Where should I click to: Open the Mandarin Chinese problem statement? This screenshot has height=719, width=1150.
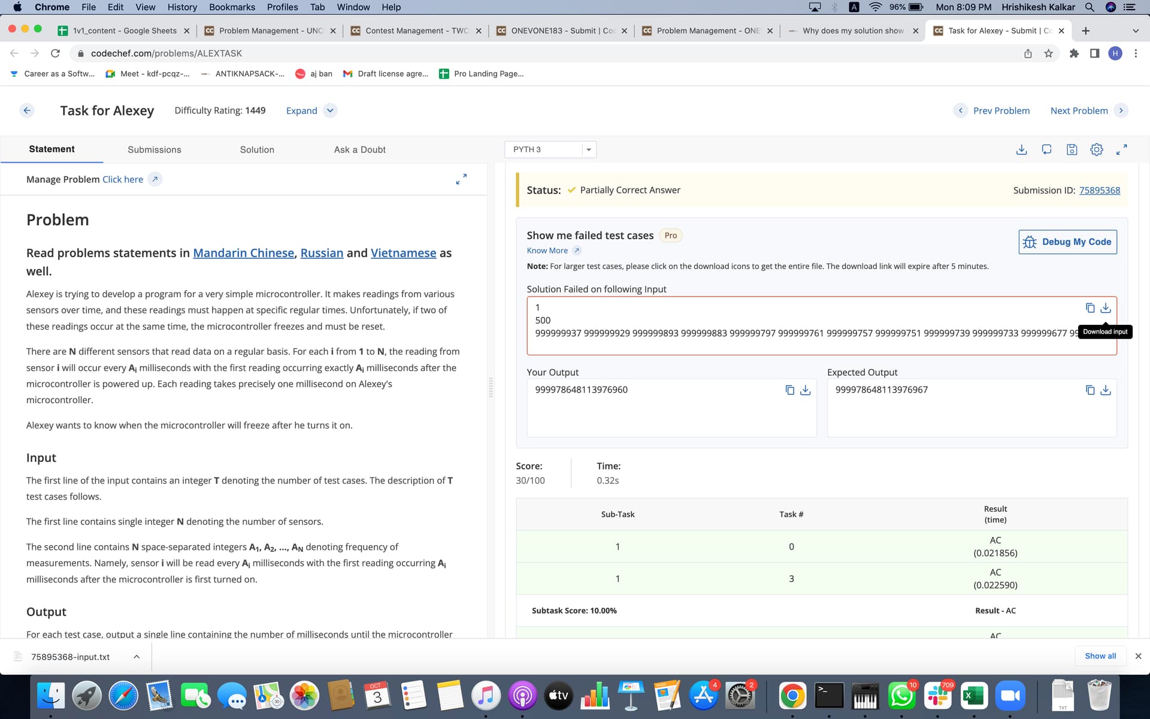243,253
